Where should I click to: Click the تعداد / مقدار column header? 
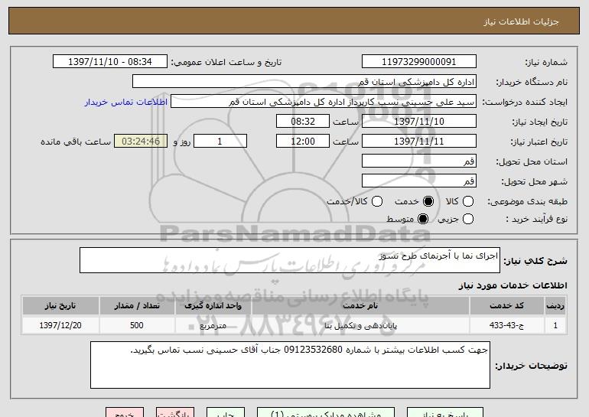pos(137,306)
